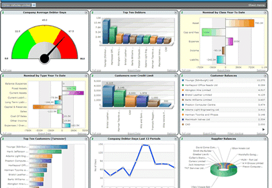Select Bristol Leather Limited balance row

click(223, 95)
